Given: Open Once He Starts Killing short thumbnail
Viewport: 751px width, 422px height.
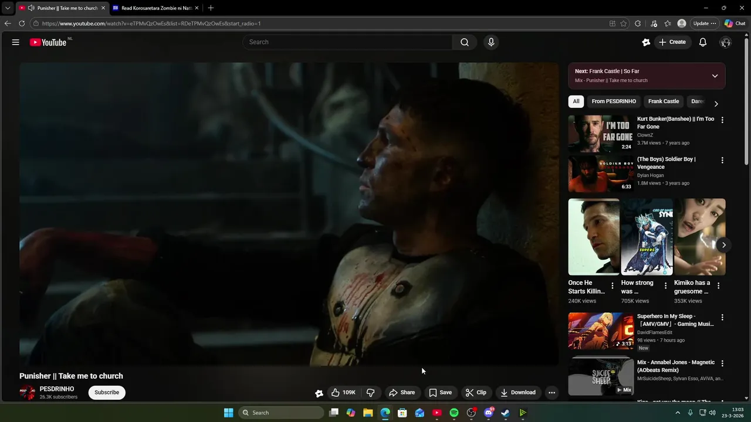Looking at the screenshot, I should 594,237.
